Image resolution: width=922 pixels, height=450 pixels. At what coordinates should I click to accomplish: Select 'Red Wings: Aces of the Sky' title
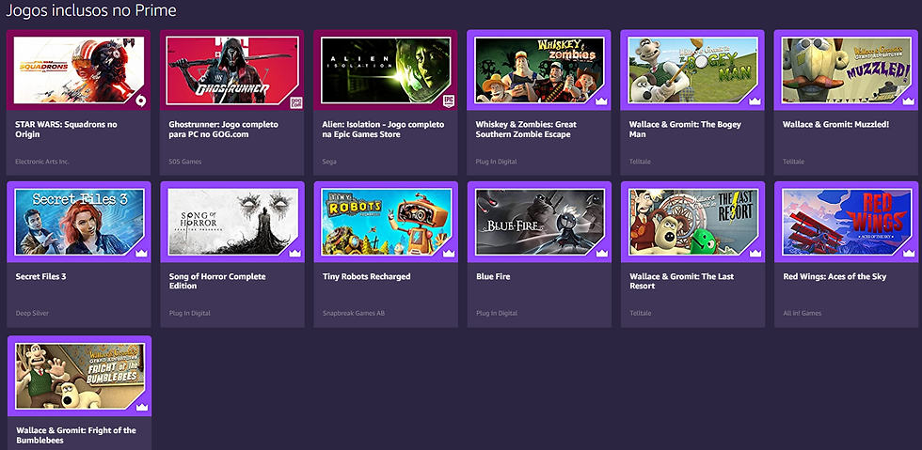(x=835, y=276)
